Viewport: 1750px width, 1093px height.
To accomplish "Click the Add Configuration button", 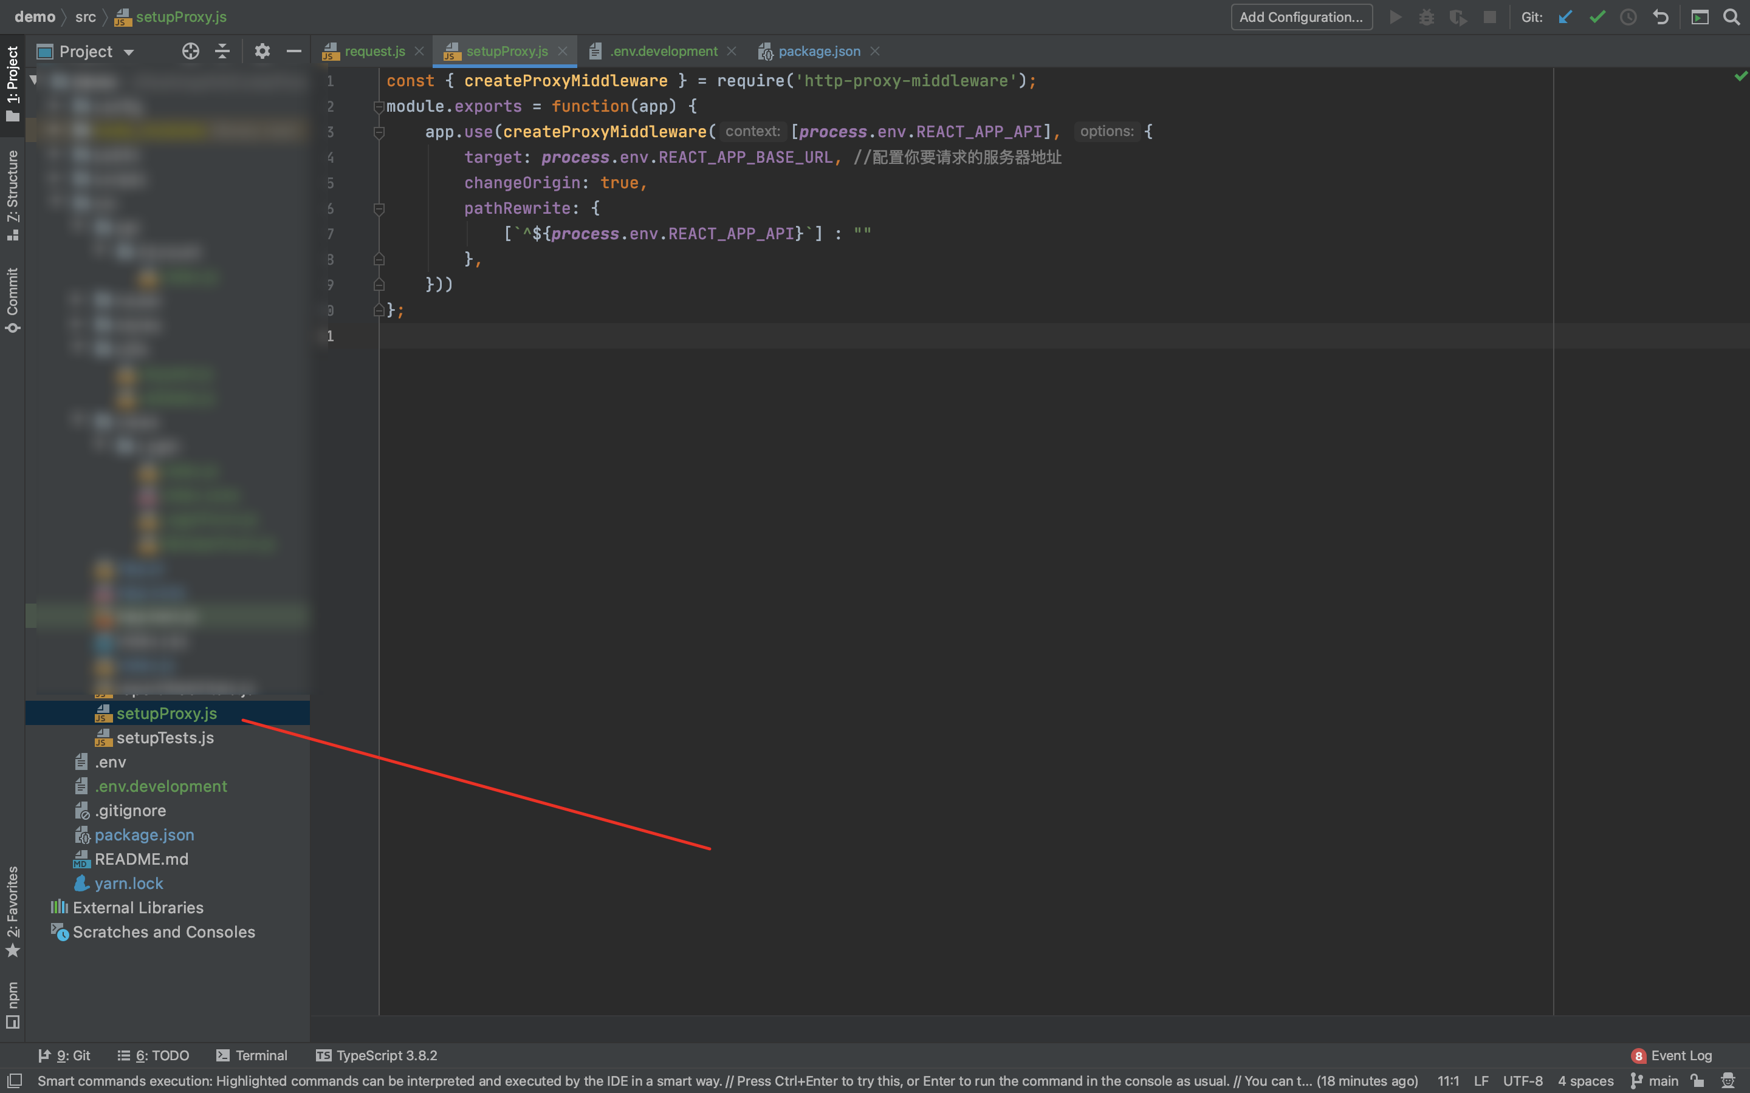I will coord(1301,18).
